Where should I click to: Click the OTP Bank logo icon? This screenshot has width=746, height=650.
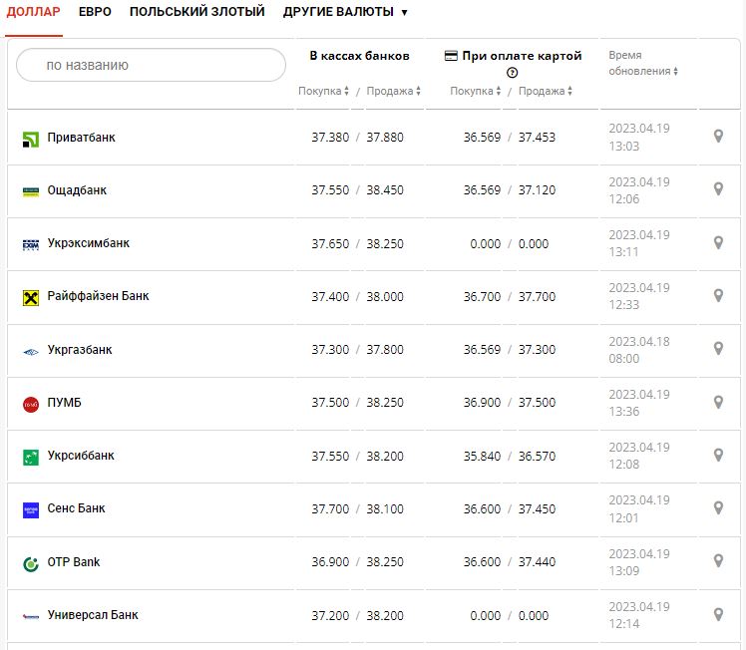(x=30, y=563)
